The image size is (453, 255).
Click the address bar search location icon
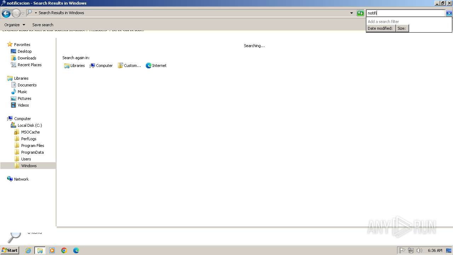(x=30, y=13)
